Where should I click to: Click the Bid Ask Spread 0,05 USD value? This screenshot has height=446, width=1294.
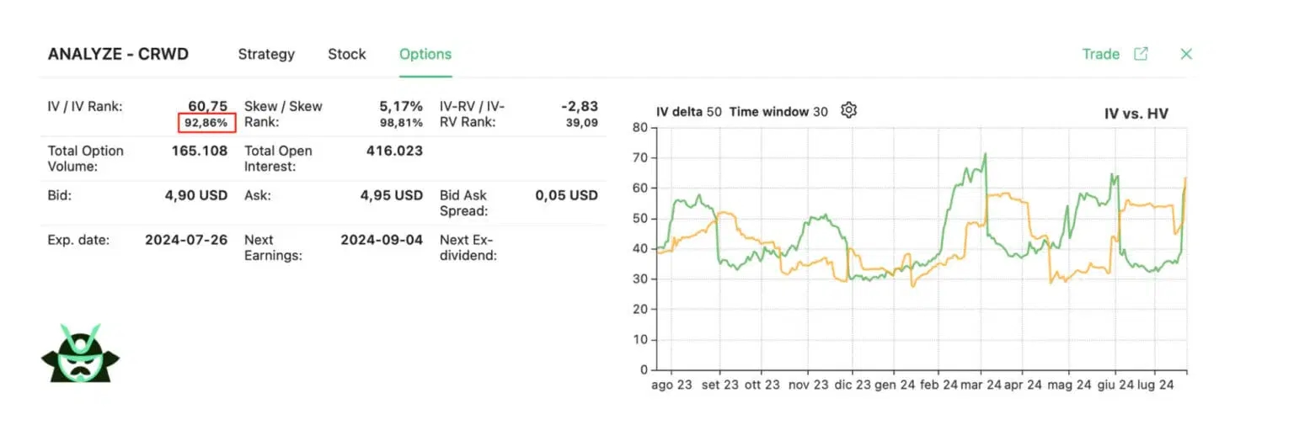566,195
